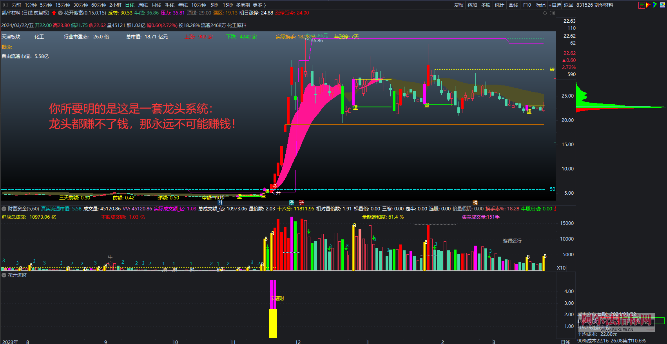Click the red-yellow flame indicator icon
Image resolution: width=667 pixels, height=344 pixels.
pos(648,5)
